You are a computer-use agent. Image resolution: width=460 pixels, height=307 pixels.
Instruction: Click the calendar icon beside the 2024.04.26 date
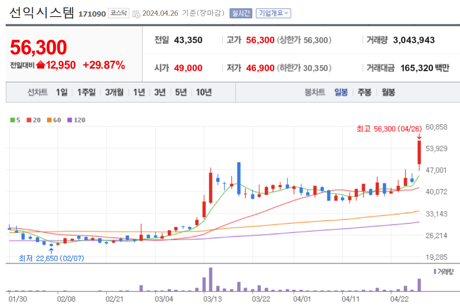[136, 14]
